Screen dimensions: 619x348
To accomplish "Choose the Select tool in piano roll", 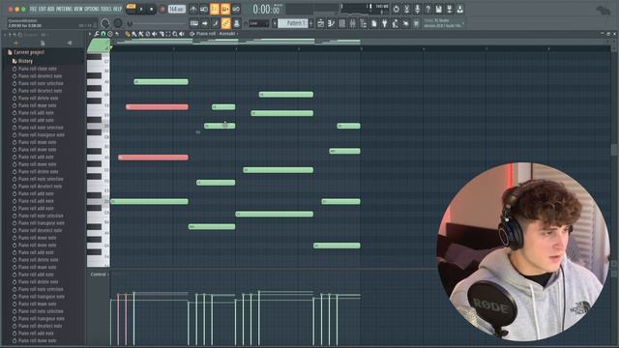I will pyautogui.click(x=168, y=35).
